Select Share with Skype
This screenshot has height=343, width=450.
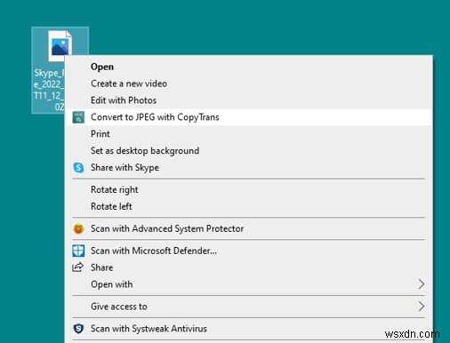[x=248, y=168]
